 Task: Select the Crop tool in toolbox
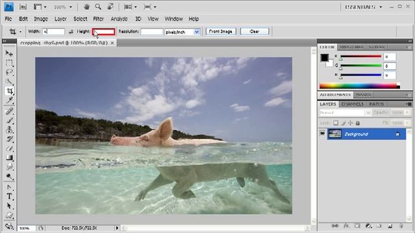click(x=9, y=91)
